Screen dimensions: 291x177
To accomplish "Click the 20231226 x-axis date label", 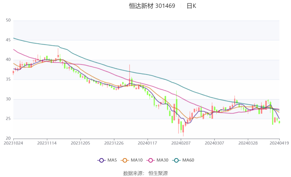I will pyautogui.click(x=114, y=143).
